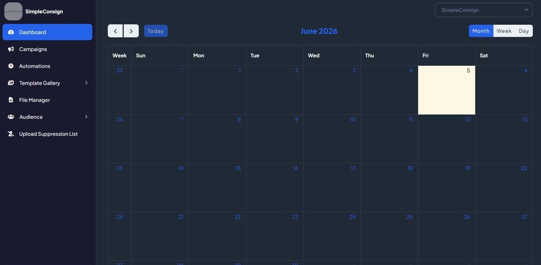Select June 2 on the calendar

(275, 90)
